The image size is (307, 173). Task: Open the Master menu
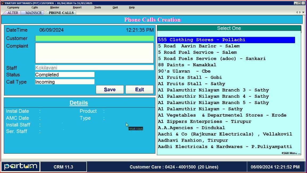[55, 7]
